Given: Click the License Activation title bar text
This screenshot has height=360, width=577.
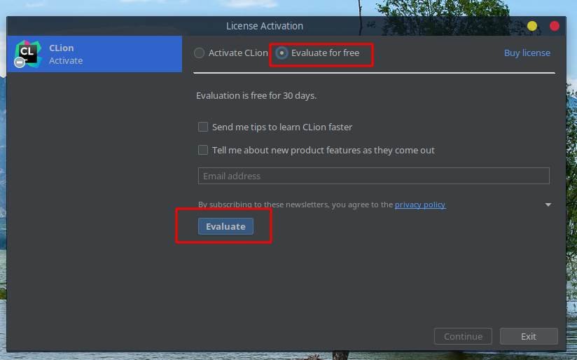Looking at the screenshot, I should point(265,26).
